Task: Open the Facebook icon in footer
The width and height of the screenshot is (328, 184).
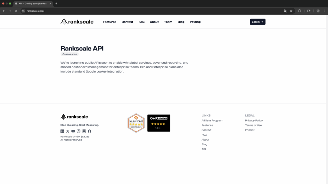Action: [89, 131]
